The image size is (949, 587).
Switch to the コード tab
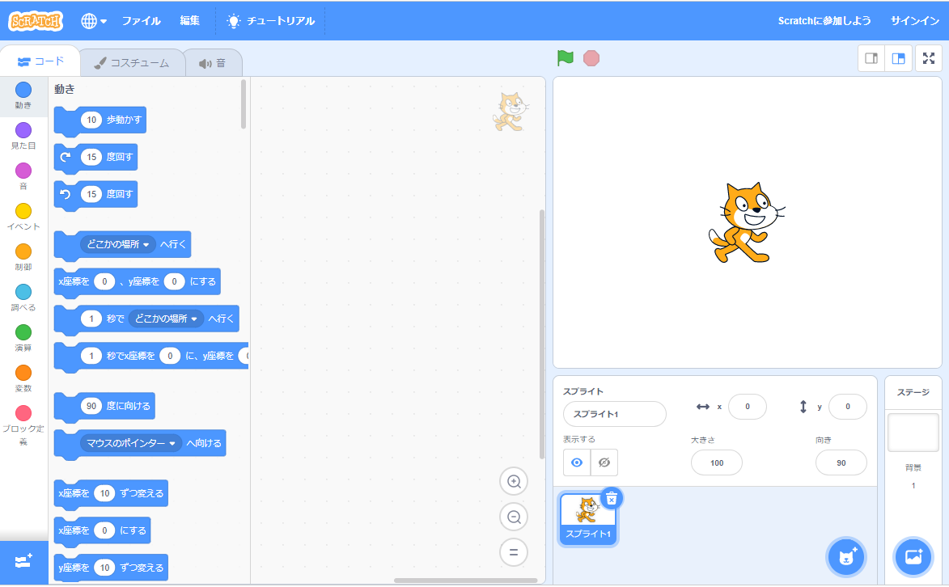(x=40, y=61)
